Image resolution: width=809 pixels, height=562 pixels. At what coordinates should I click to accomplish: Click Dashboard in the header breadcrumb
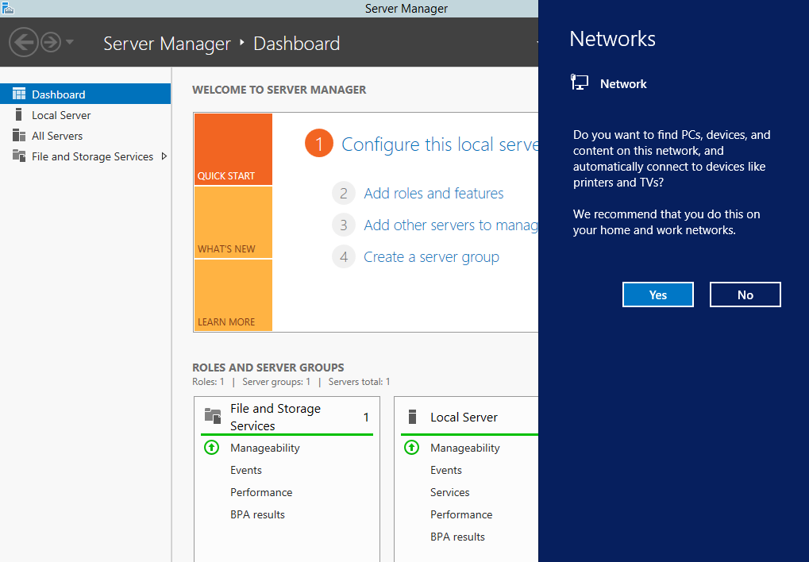[297, 44]
